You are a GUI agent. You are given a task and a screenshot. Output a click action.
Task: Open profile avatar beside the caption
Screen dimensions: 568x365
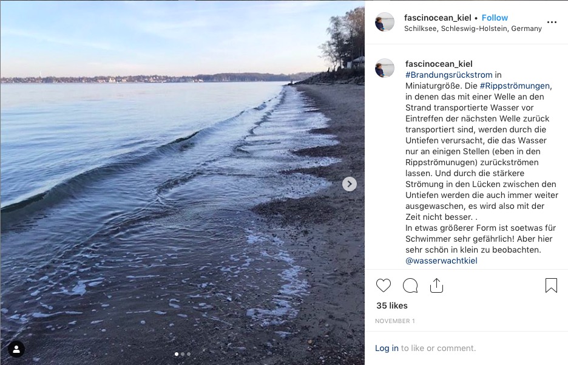click(384, 68)
